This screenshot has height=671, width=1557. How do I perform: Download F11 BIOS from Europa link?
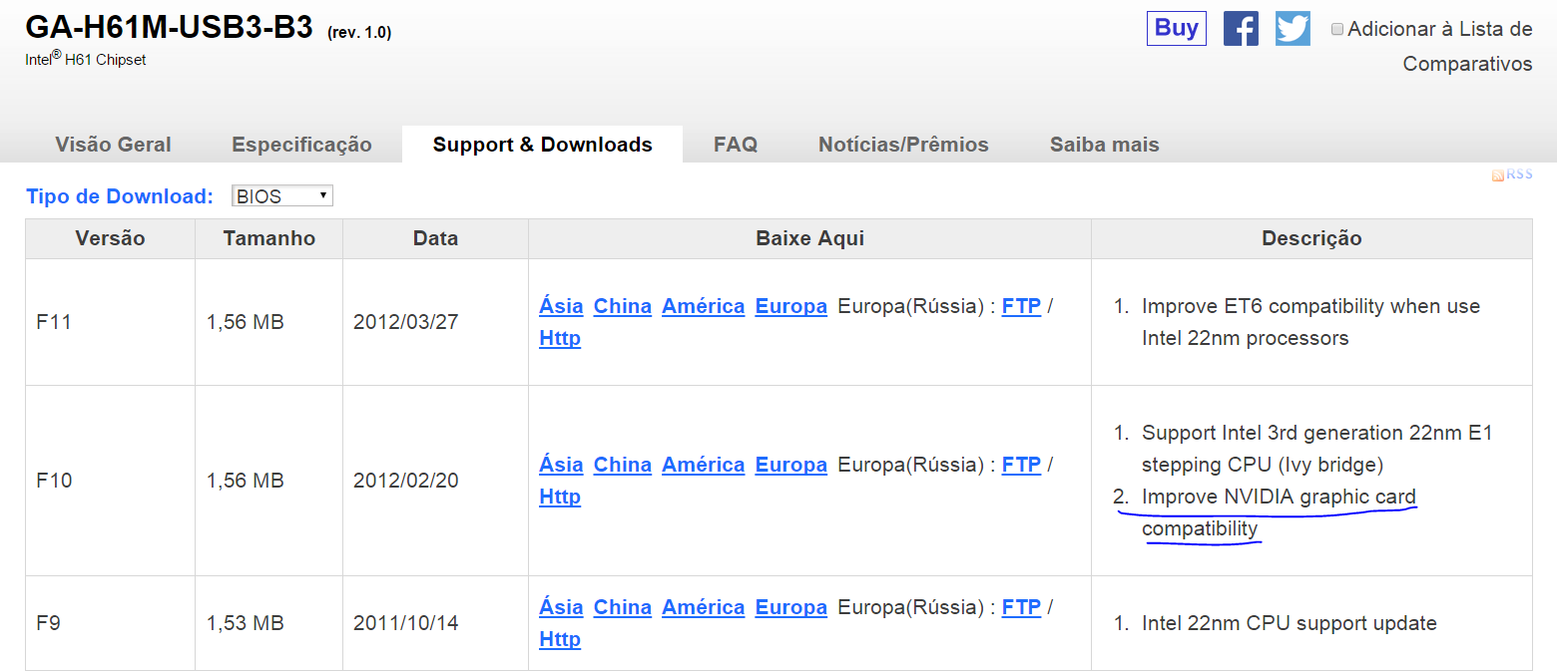(x=791, y=306)
